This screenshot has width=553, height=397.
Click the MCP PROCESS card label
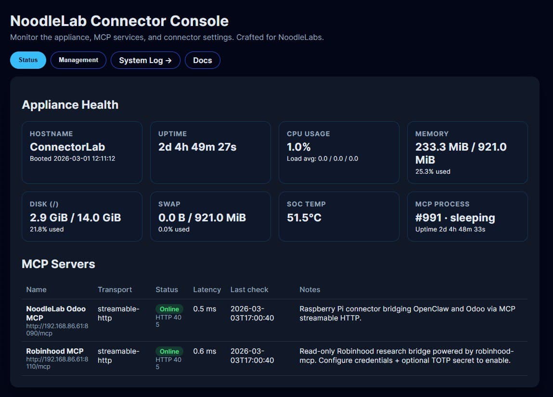pos(442,204)
